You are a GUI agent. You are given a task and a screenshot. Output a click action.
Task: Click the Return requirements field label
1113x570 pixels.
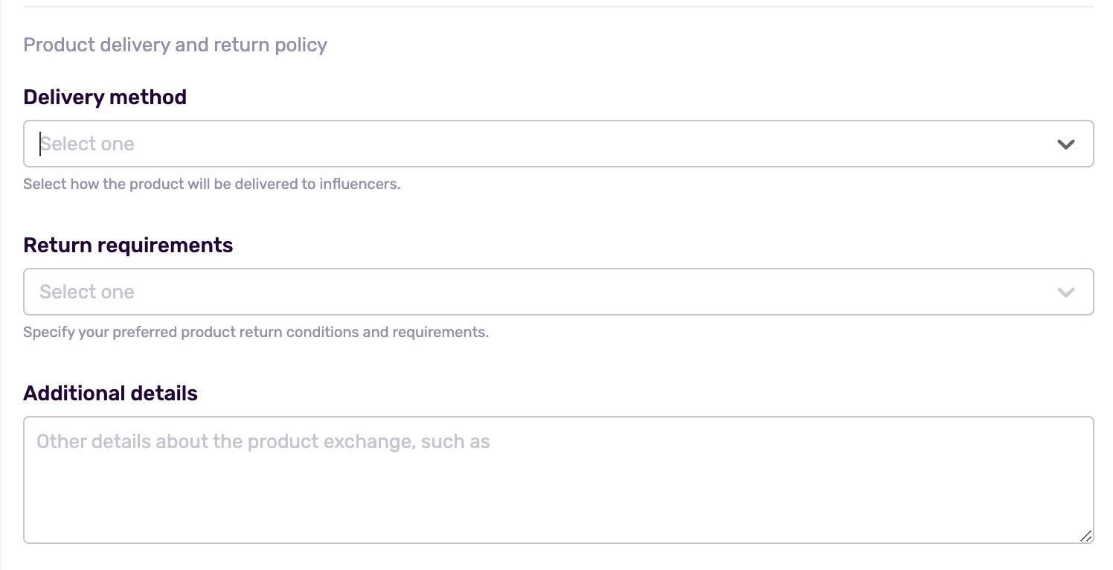(x=128, y=245)
